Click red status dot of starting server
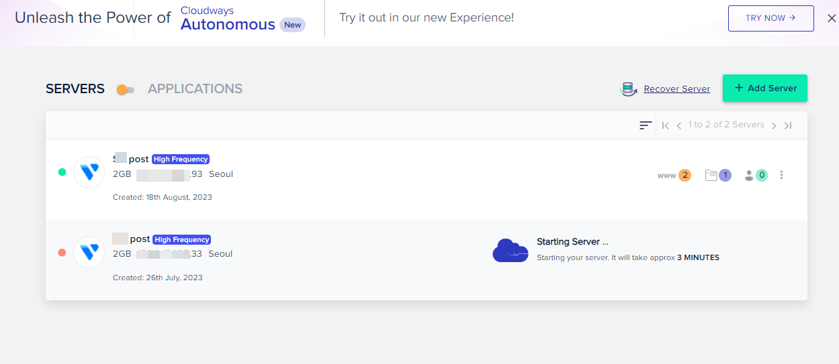This screenshot has height=364, width=839. 62,253
